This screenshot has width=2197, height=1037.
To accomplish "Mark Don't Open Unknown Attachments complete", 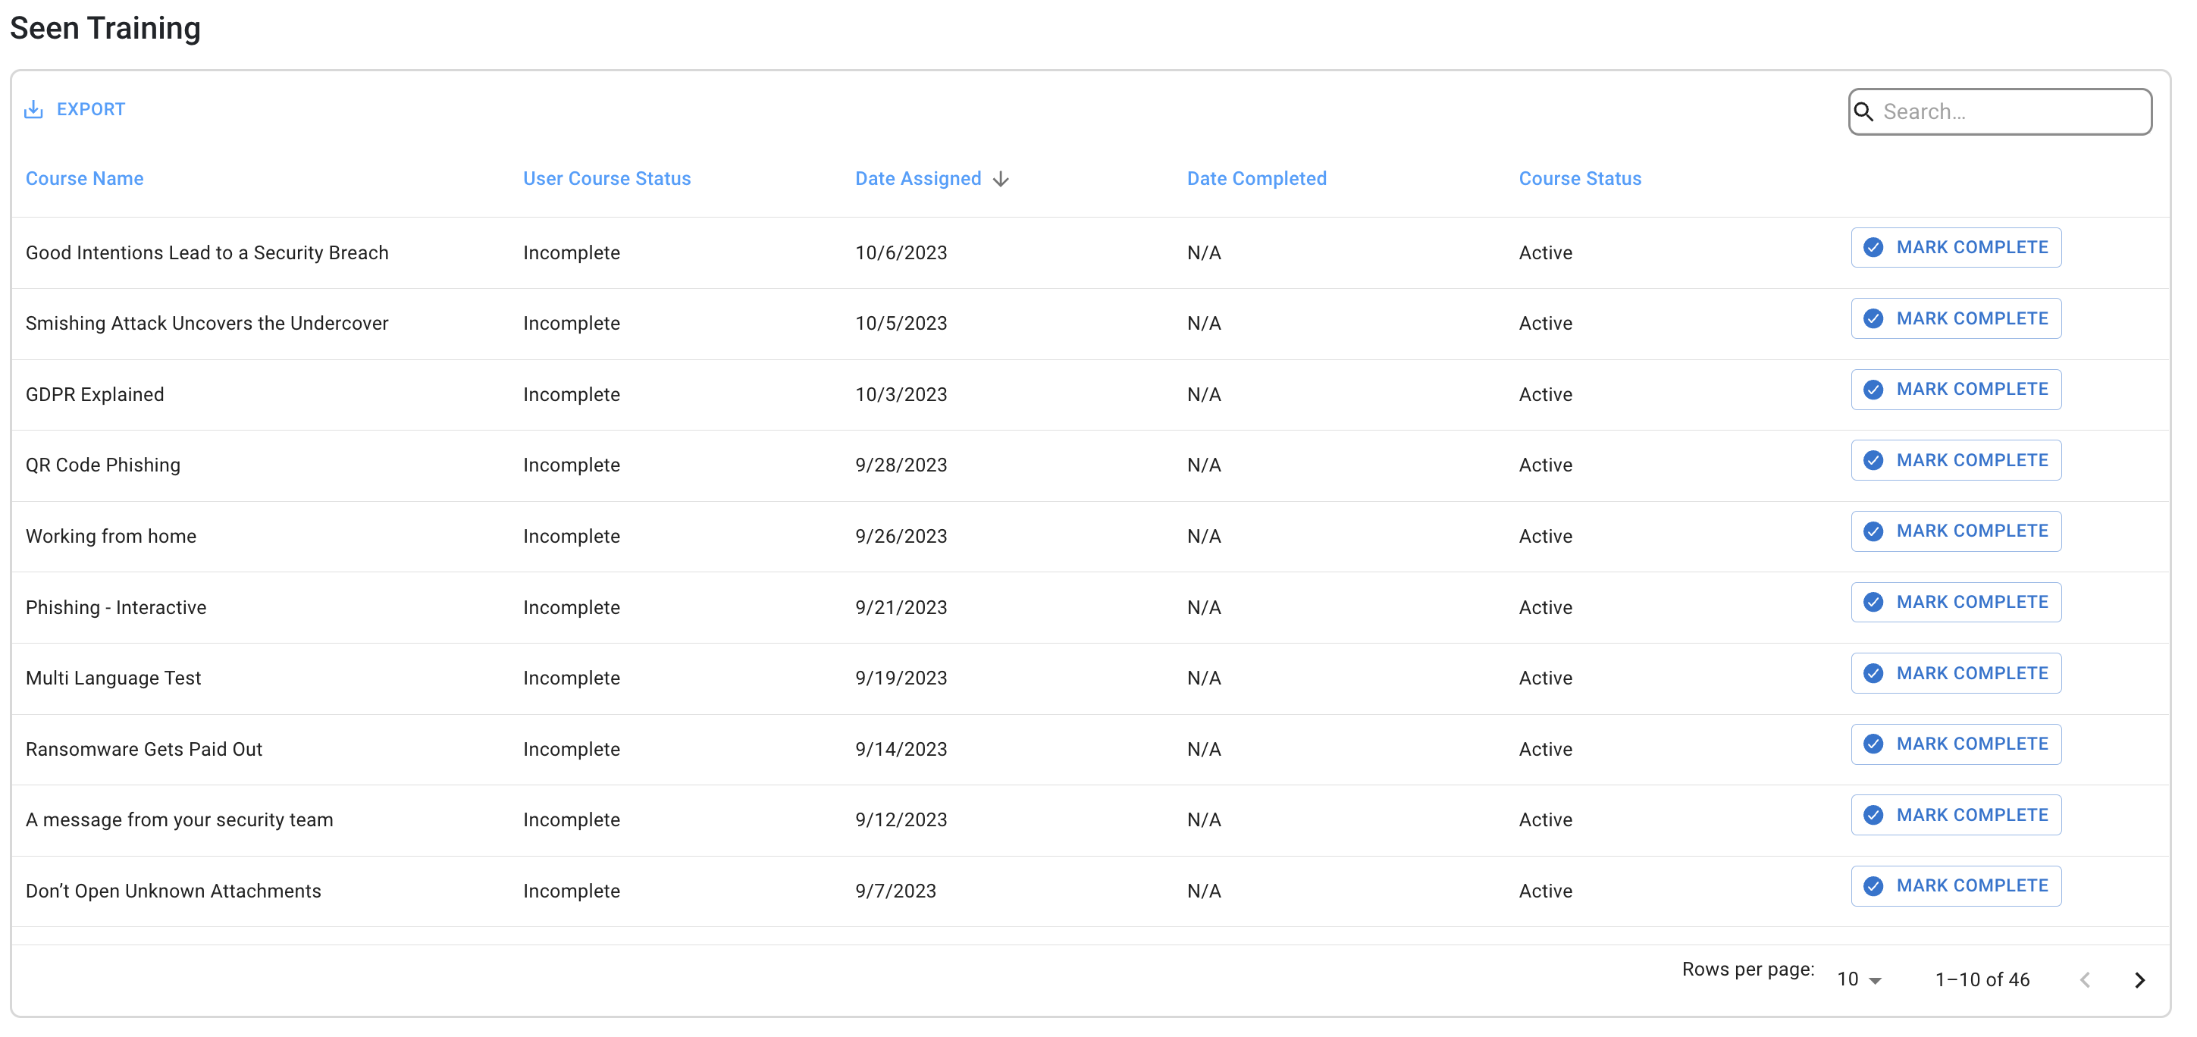I will (1957, 886).
